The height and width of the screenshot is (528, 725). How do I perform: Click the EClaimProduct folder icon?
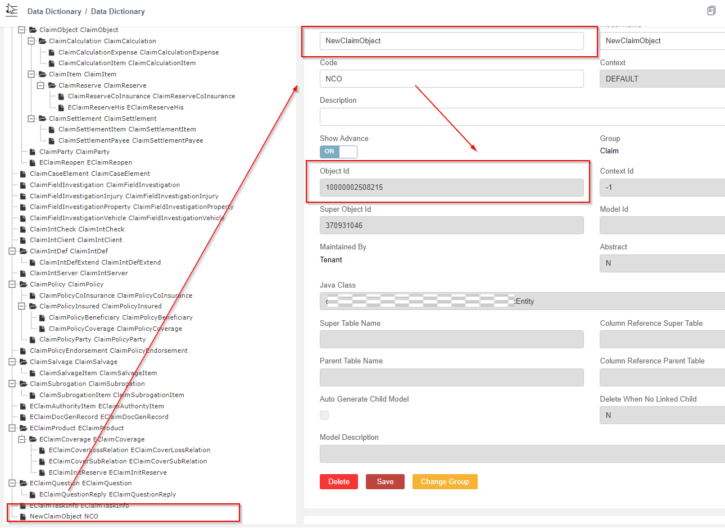tap(23, 428)
